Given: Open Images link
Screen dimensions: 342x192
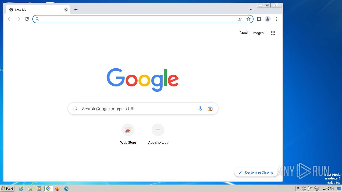Looking at the screenshot, I should 258,33.
